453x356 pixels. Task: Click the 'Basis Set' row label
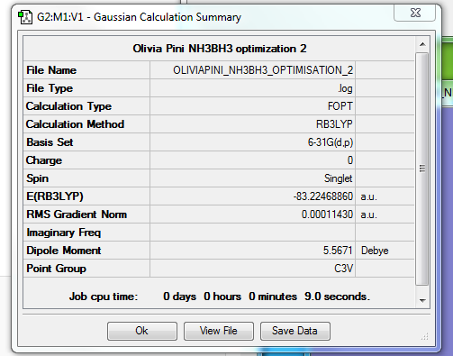point(50,142)
